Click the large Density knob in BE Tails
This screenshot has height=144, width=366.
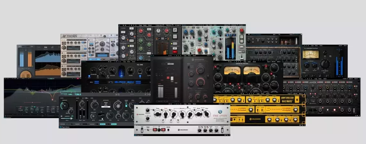[65, 106]
